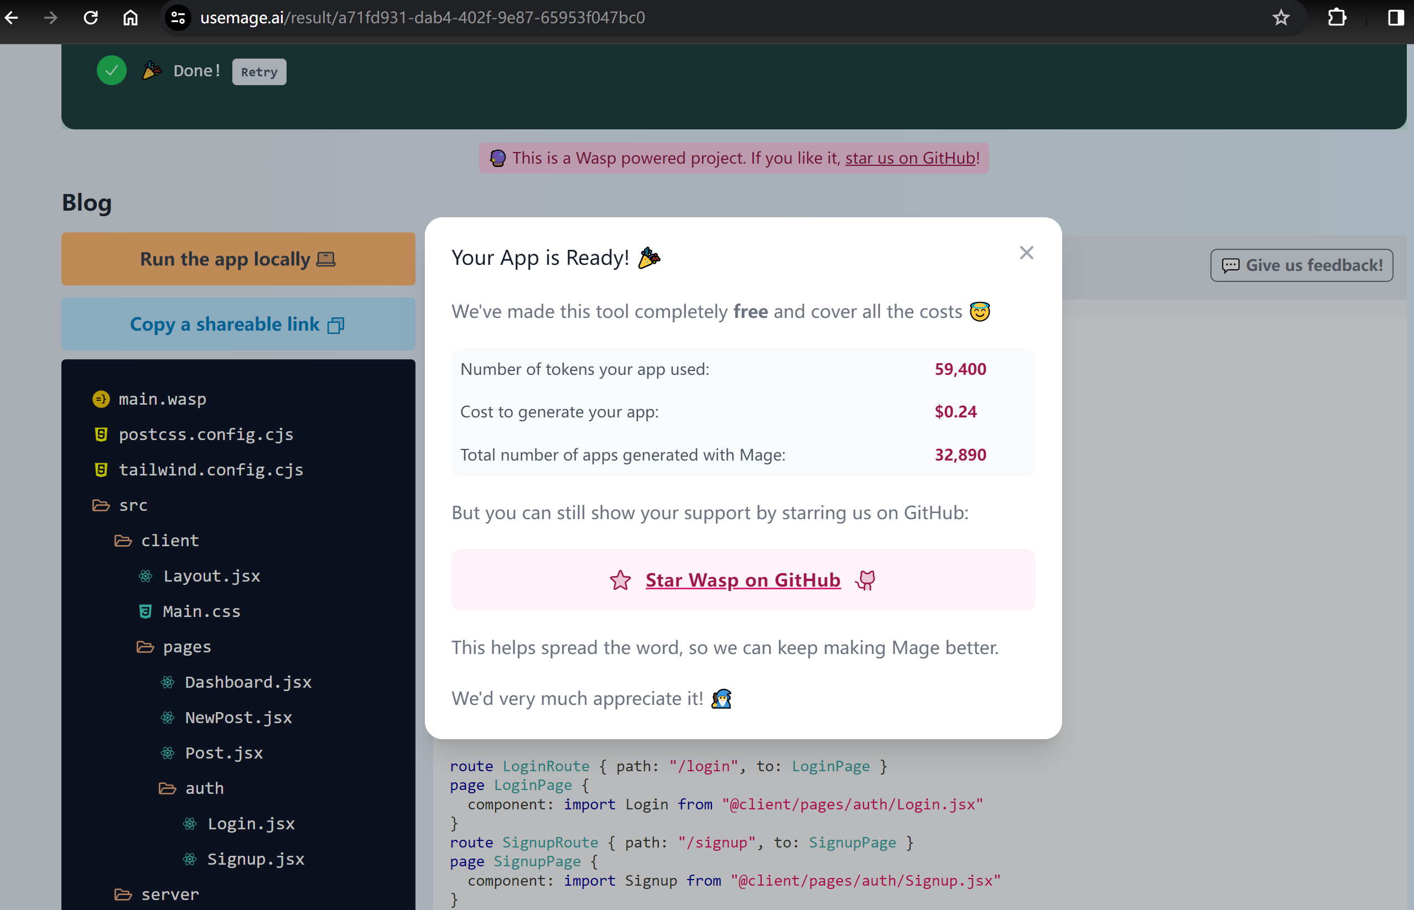Go forward in browser history
Screen dimensions: 1414x910
[51, 18]
